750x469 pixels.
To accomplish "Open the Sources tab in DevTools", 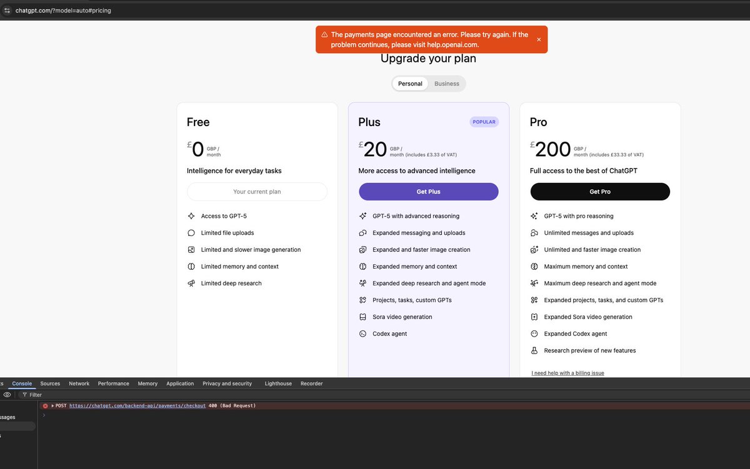I will (x=50, y=383).
